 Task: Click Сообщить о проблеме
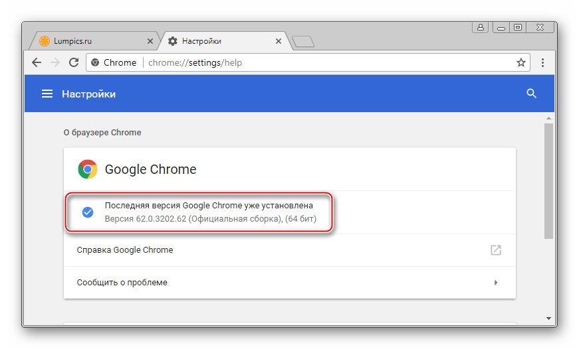[122, 283]
